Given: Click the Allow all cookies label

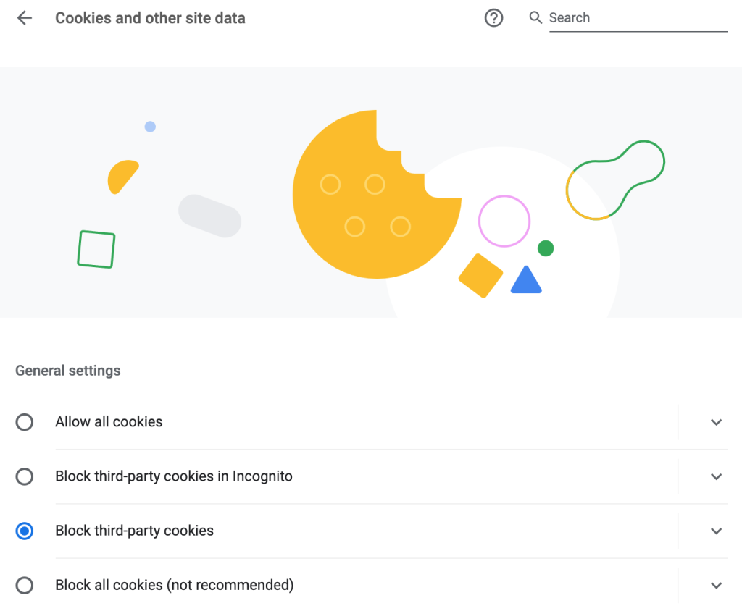Looking at the screenshot, I should coord(109,422).
